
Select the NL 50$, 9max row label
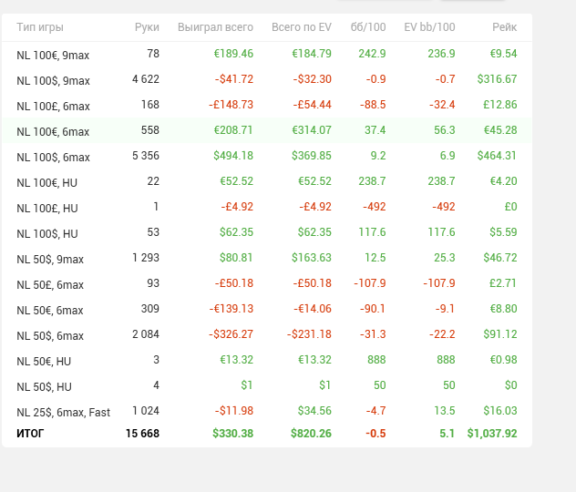click(50, 260)
